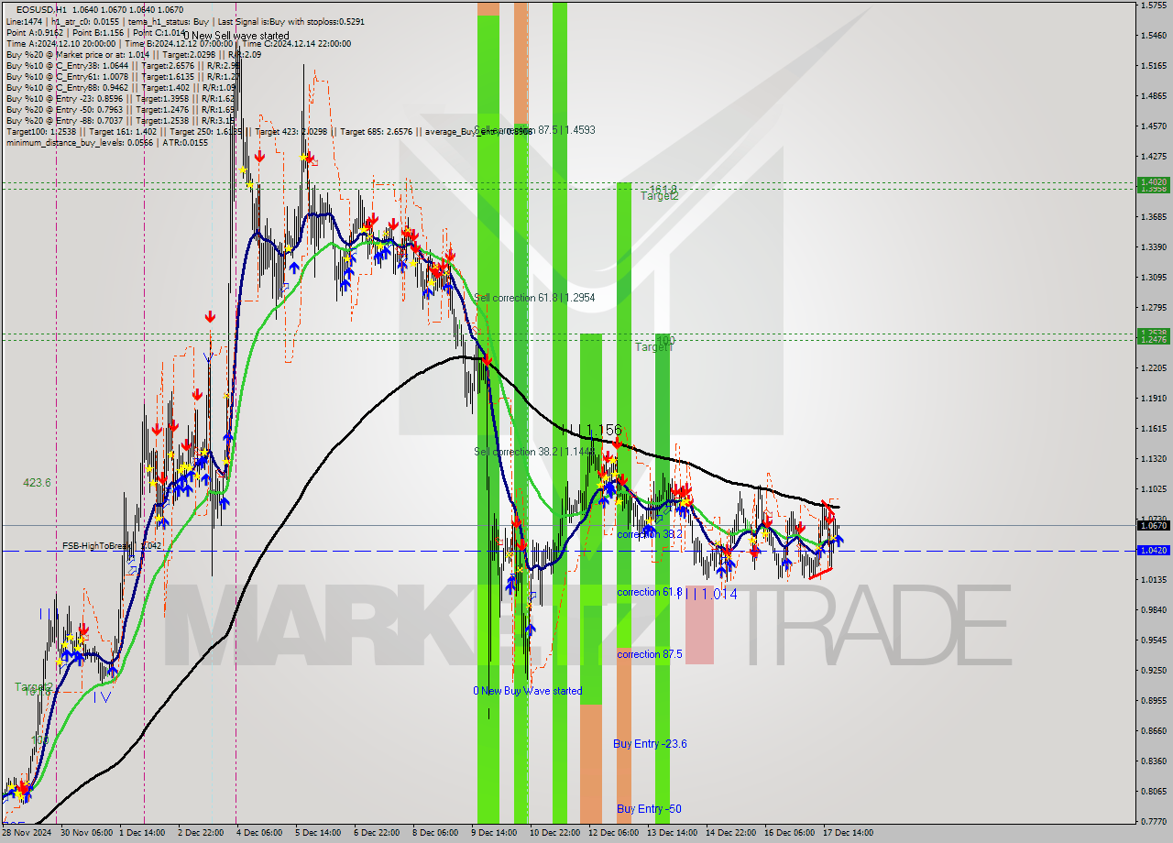The height and width of the screenshot is (843, 1173).
Task: Click '10 Dec 22:00' on time axis
Action: [555, 834]
